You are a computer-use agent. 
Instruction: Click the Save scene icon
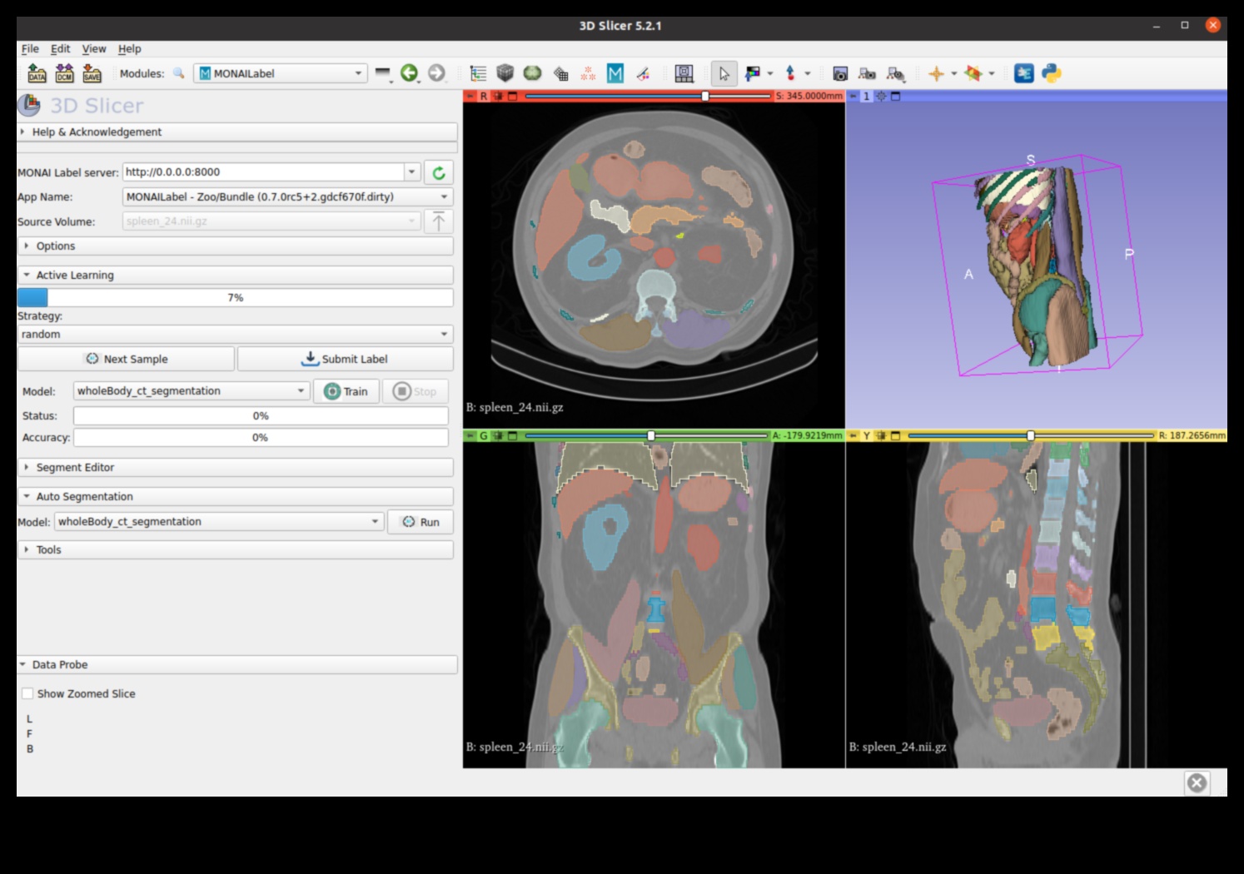(x=92, y=73)
